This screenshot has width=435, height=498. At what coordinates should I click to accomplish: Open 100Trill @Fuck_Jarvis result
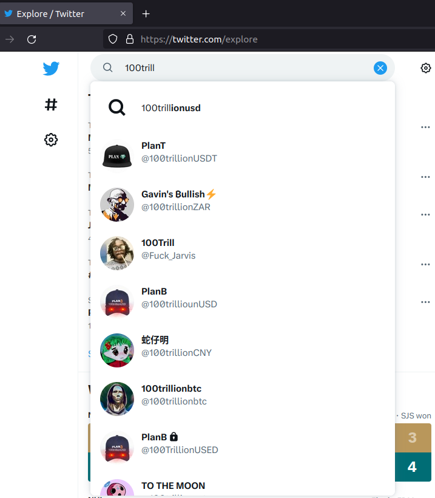coord(243,253)
